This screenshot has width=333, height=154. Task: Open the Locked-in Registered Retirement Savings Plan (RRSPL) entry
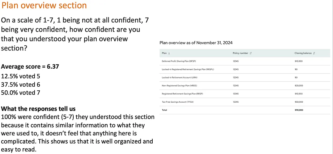coord(188,69)
